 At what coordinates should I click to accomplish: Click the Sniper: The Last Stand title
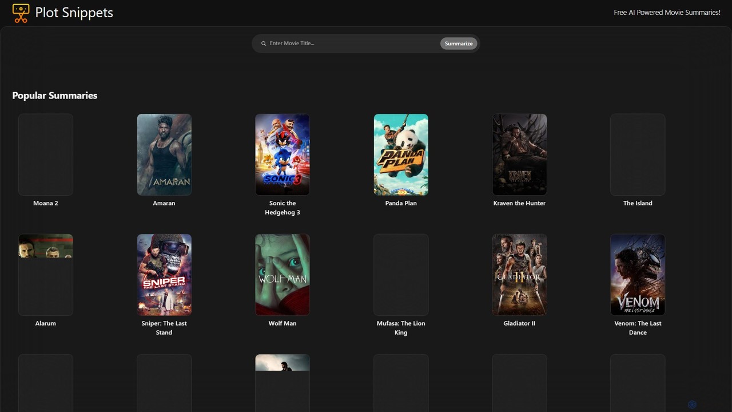(x=164, y=328)
